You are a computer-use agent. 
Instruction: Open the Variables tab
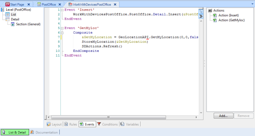point(130,124)
